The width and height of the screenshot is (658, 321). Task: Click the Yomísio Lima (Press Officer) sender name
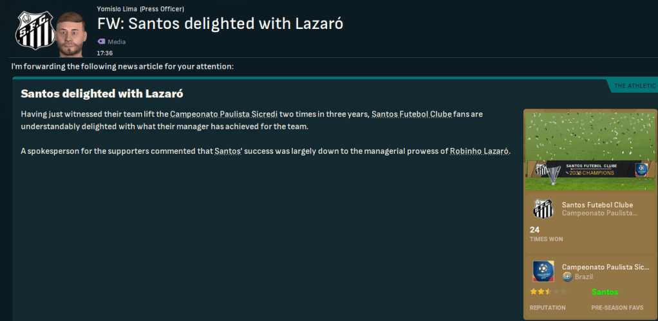pyautogui.click(x=140, y=9)
